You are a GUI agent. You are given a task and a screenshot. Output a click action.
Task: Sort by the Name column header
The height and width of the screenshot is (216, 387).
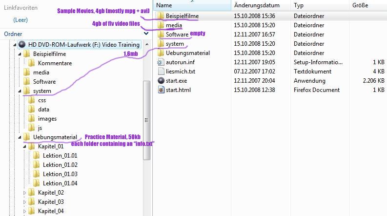pyautogui.click(x=192, y=5)
